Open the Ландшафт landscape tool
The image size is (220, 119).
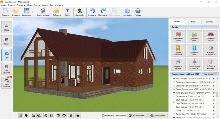pyautogui.click(x=80, y=12)
